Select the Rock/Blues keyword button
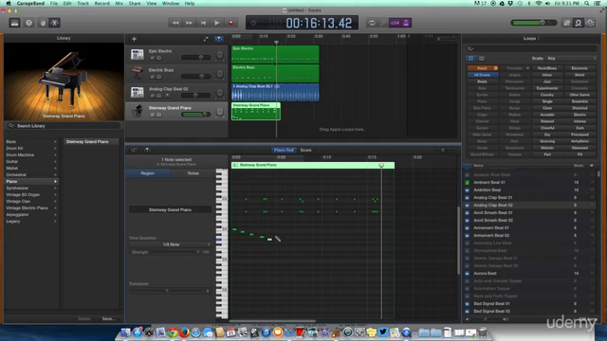The height and width of the screenshot is (341, 607). click(547, 68)
